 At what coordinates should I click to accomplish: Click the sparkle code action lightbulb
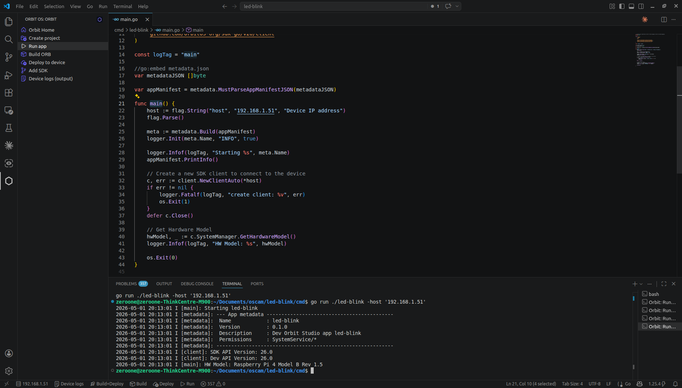point(137,96)
